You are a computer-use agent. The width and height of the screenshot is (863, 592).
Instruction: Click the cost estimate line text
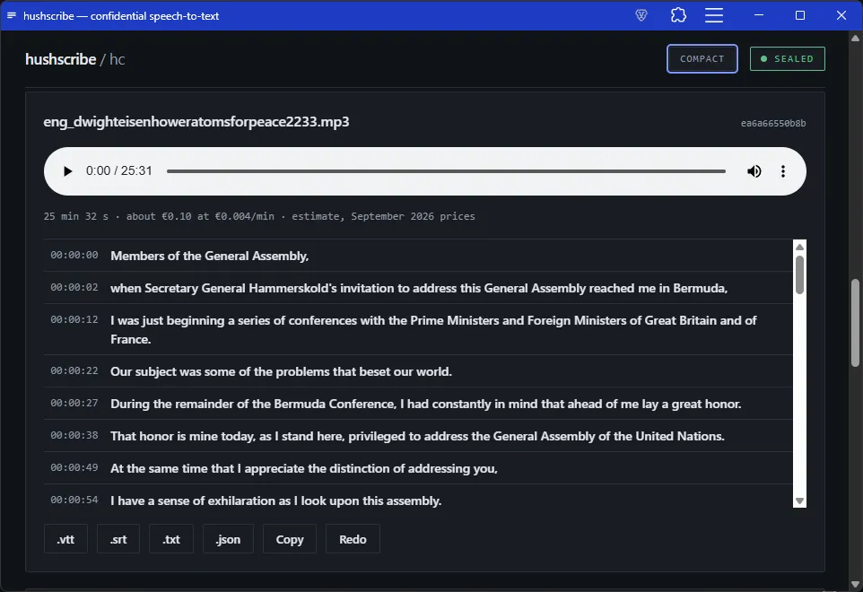pos(259,216)
